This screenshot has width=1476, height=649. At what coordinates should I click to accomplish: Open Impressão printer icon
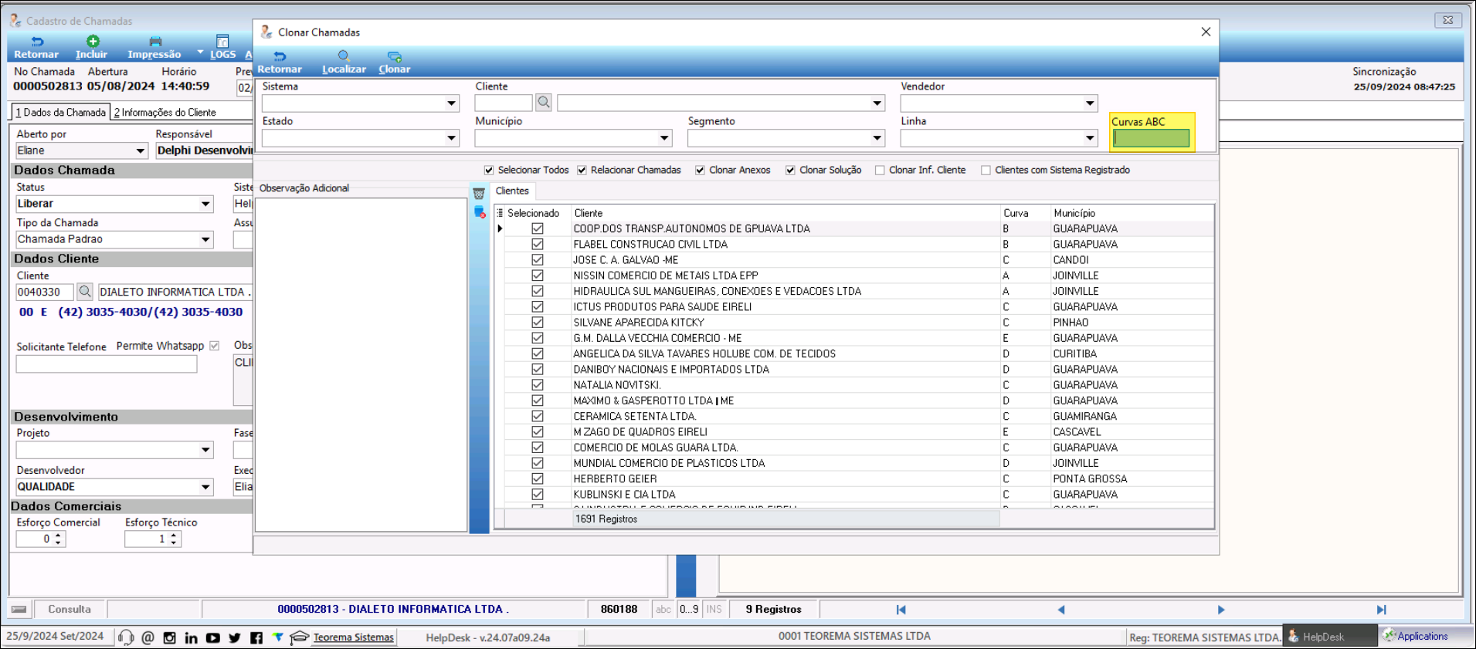tap(155, 42)
